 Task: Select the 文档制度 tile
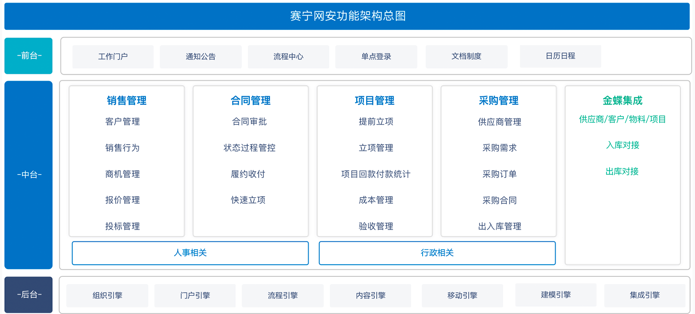pos(467,57)
